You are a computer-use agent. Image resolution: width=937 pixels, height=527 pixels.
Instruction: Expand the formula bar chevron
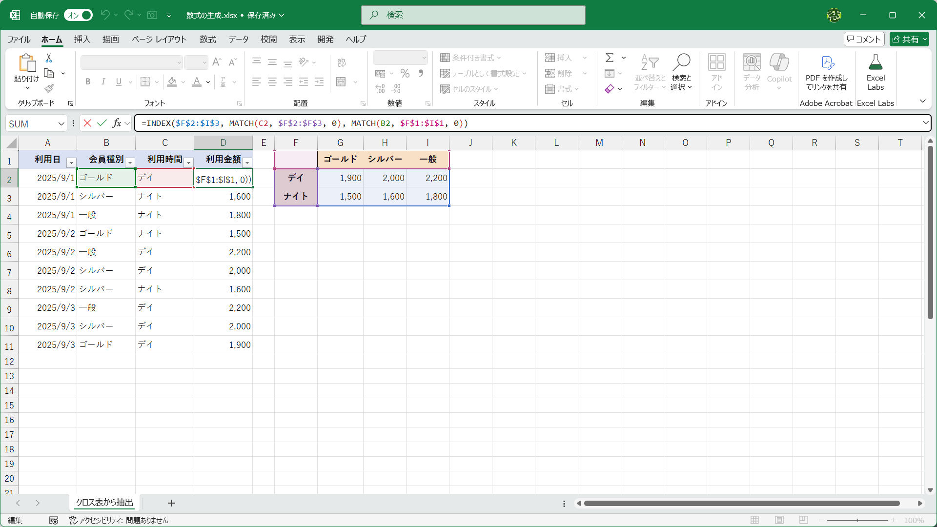pos(925,123)
